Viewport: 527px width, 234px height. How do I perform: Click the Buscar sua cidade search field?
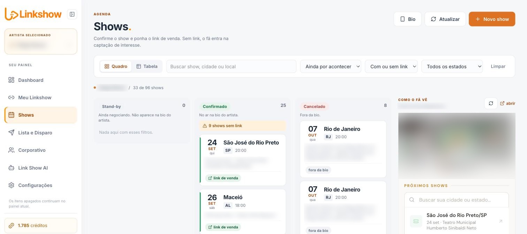457,200
